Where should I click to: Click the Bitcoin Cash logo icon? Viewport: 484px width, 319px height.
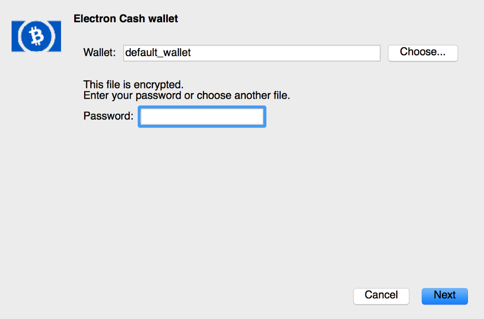tap(36, 36)
